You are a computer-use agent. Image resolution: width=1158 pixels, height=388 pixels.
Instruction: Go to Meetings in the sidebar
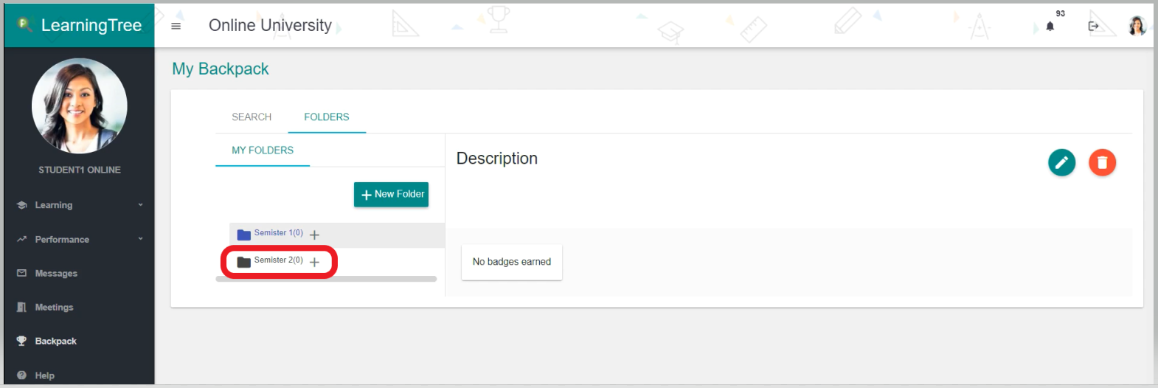coord(54,307)
